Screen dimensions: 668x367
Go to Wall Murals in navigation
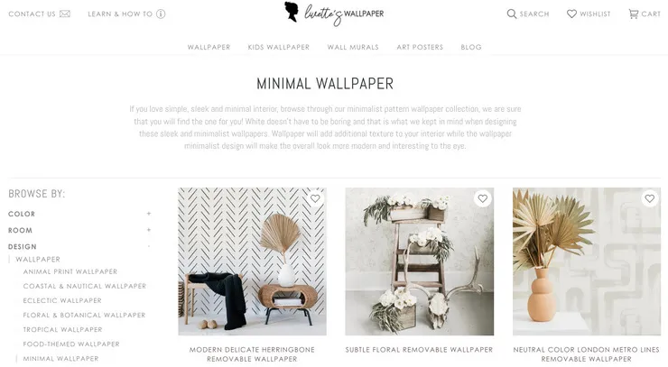[x=353, y=47]
